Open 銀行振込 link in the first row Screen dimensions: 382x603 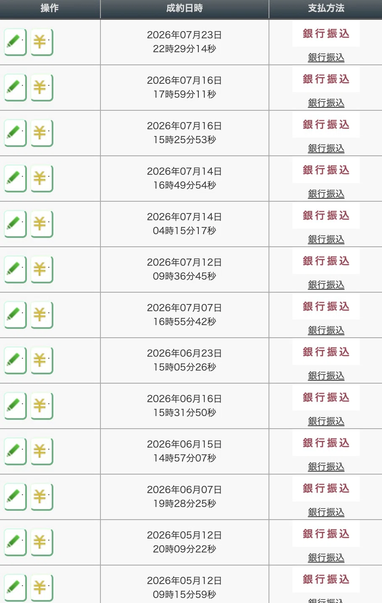click(326, 57)
